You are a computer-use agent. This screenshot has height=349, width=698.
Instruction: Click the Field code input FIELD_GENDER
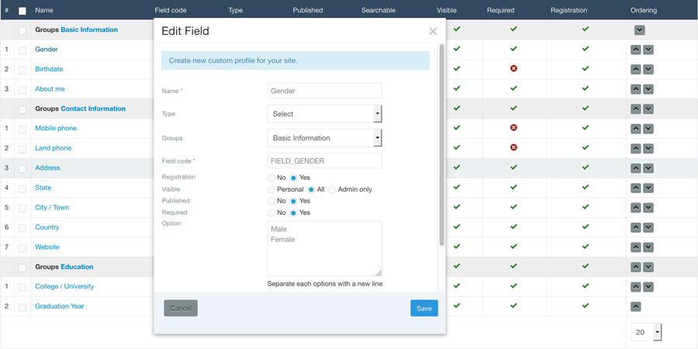(324, 161)
